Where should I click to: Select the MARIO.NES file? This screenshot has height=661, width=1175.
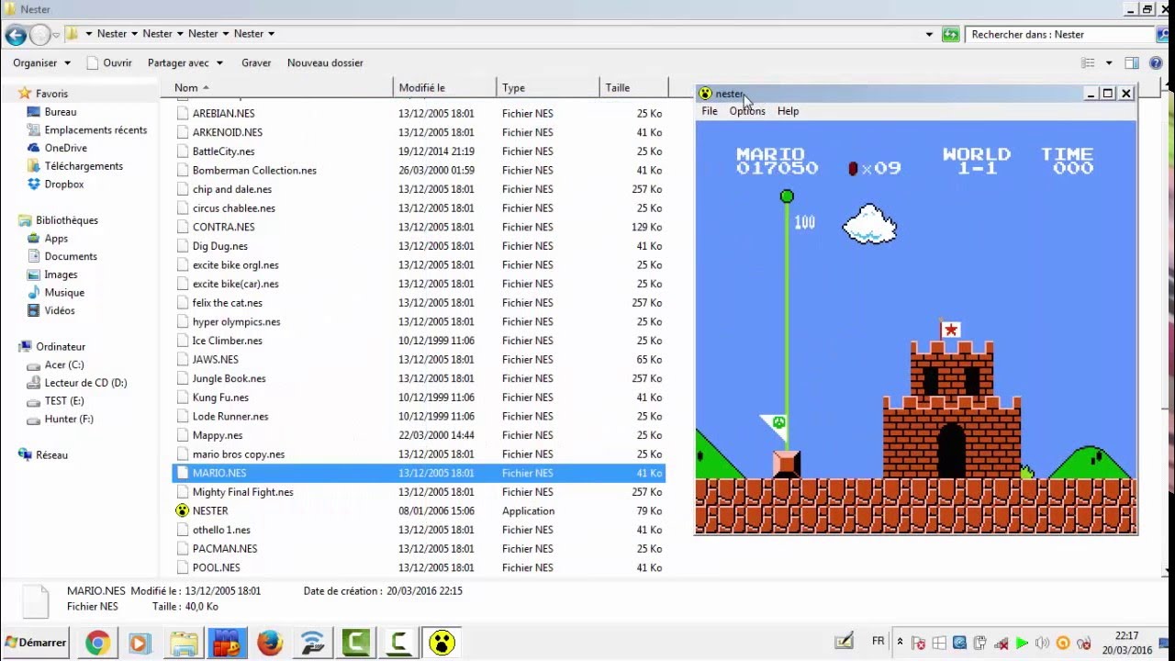tap(420, 473)
